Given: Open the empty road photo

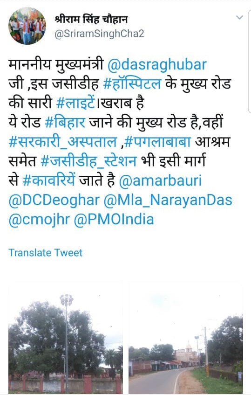Looking at the screenshot, I should (186, 338).
